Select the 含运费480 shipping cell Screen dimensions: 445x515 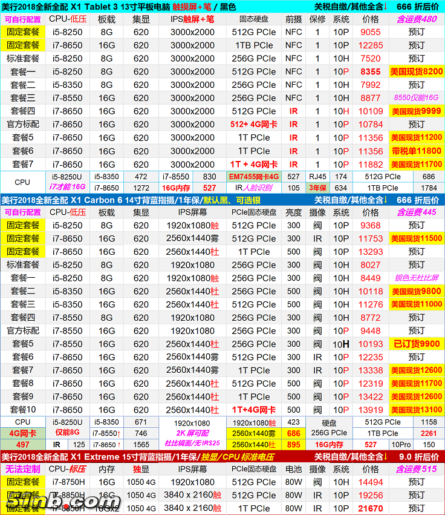pos(416,19)
